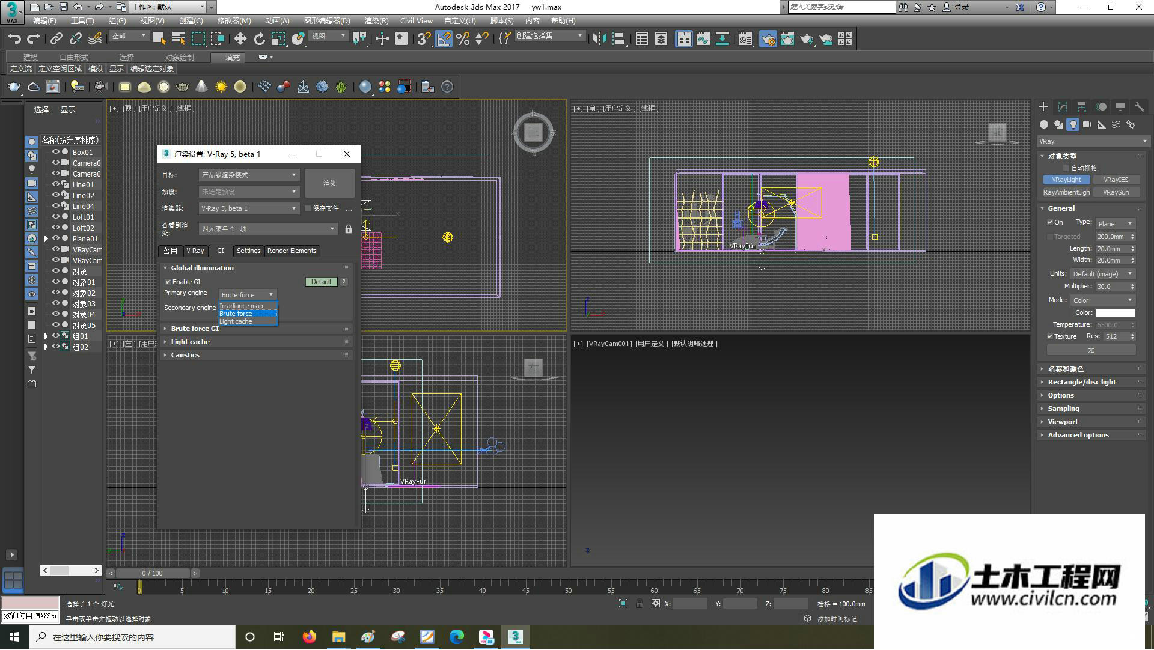Screen dimensions: 1154x650
Task: Open the Utilities wrench panel tab
Action: tap(1139, 106)
